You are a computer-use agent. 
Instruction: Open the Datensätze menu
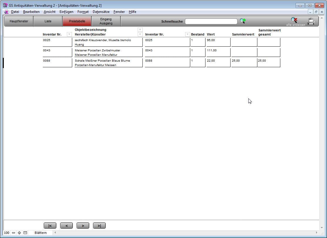pyautogui.click(x=101, y=12)
